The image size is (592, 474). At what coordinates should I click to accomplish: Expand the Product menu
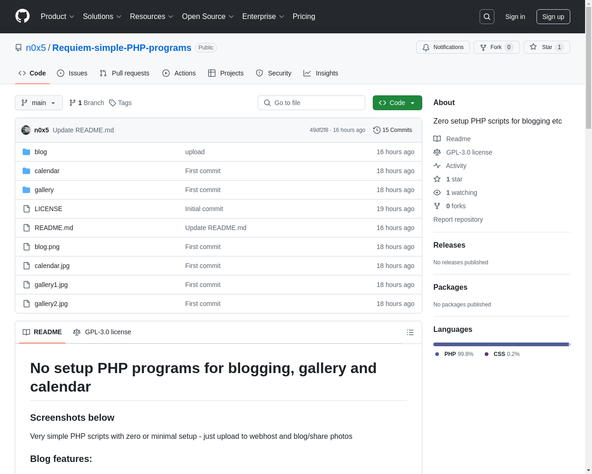pyautogui.click(x=57, y=17)
